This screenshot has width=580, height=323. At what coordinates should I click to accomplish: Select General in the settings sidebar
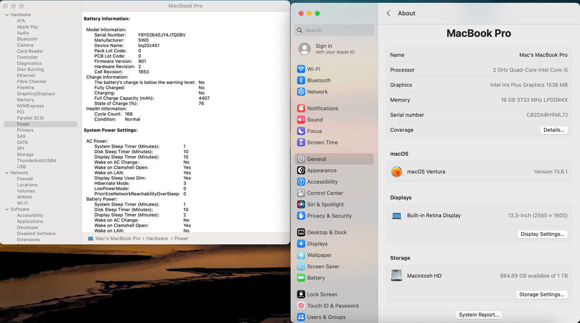(x=317, y=159)
